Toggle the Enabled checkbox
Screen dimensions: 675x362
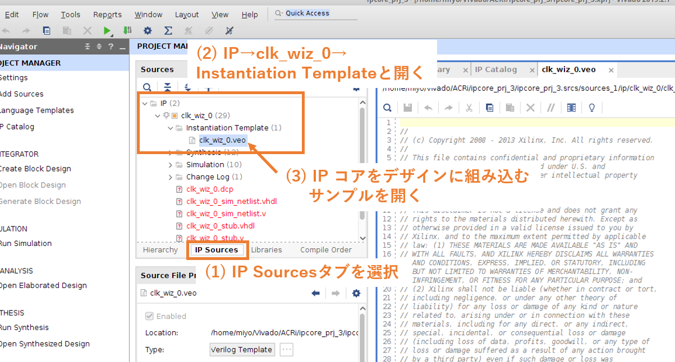tap(149, 316)
